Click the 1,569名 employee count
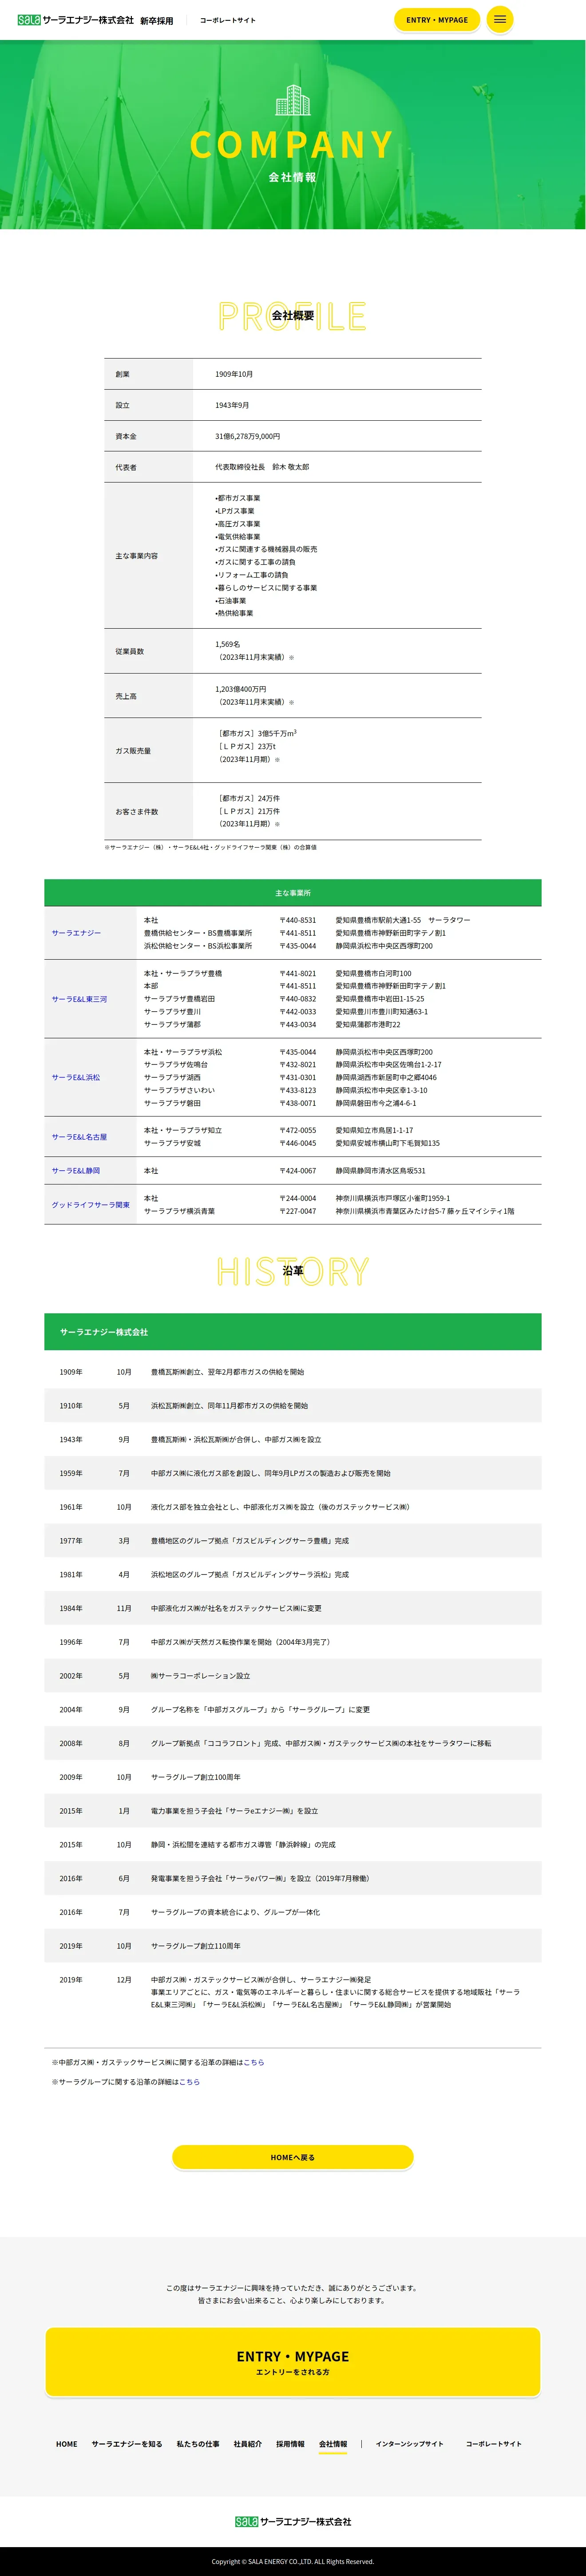The image size is (586, 2576). 228,644
